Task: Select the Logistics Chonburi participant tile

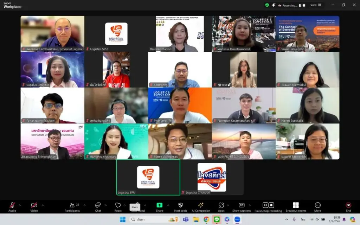Action: point(212,177)
